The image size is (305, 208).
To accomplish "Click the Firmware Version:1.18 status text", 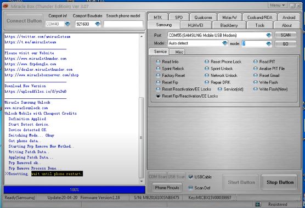I will (x=100, y=198).
